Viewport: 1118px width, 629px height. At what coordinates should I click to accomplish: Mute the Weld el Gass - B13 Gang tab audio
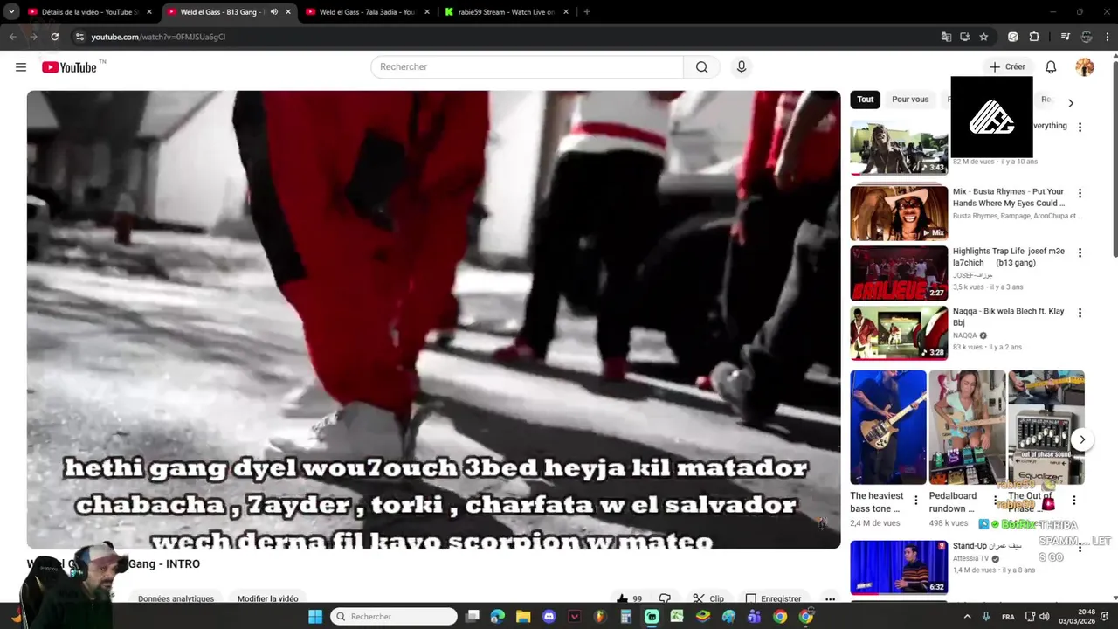pos(274,12)
